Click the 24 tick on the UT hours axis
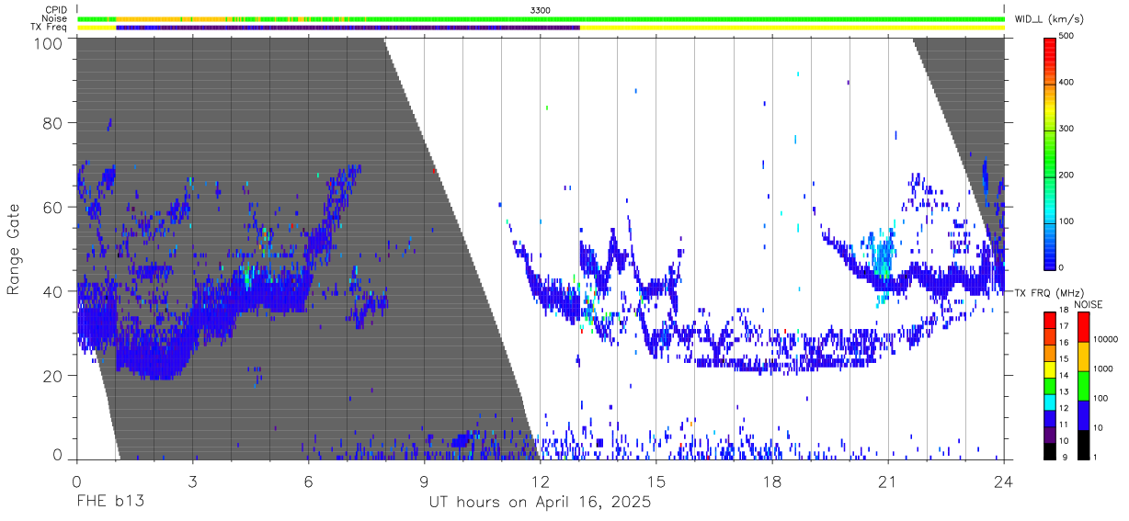The height and width of the screenshot is (521, 1129). 1004,481
